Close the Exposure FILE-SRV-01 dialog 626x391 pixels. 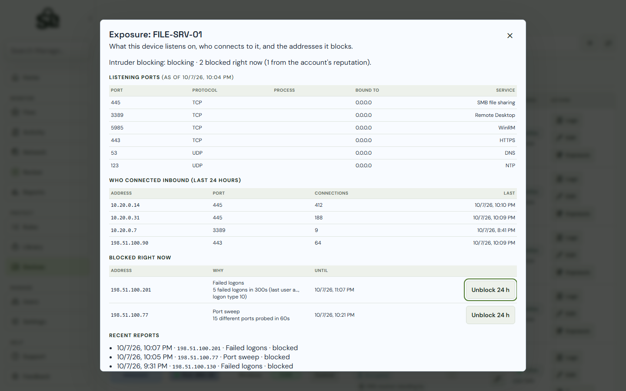point(510,36)
